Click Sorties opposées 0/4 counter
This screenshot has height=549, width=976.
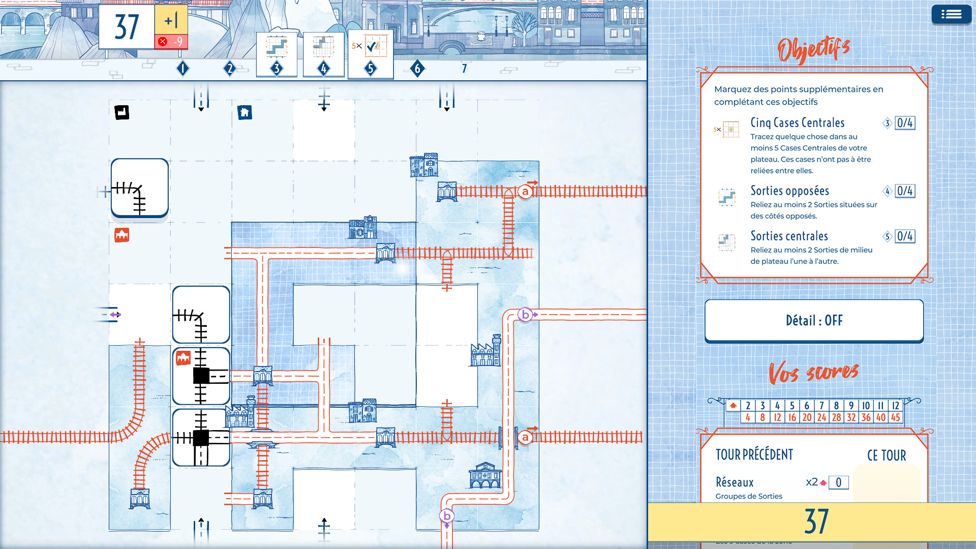coord(905,191)
